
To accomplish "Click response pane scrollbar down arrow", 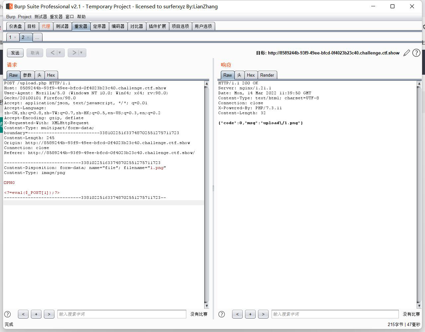I will (419, 306).
